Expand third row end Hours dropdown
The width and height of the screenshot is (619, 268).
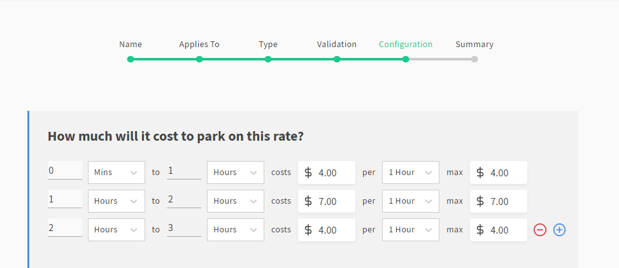(235, 230)
